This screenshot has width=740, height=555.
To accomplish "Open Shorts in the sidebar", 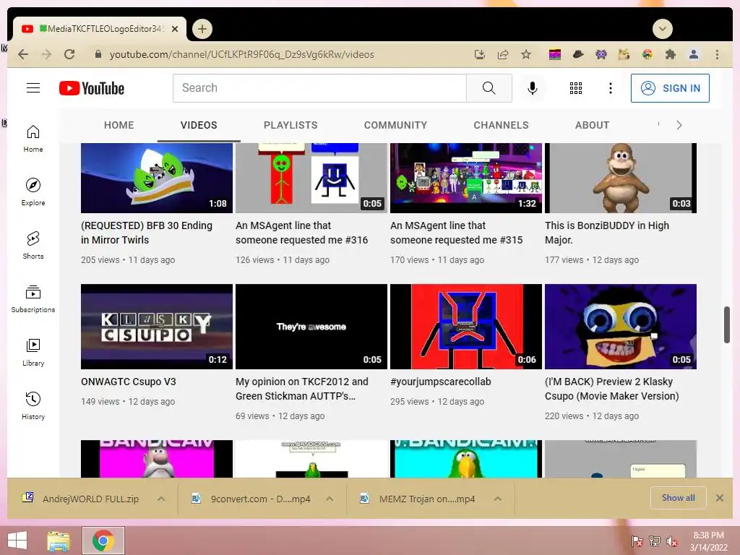I will 33,246.
